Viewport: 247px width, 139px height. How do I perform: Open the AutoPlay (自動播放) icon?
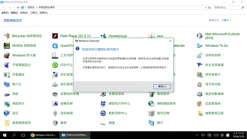pyautogui.click(x=7, y=75)
